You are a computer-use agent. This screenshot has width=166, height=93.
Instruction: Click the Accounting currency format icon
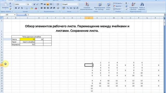click(x=64, y=8)
